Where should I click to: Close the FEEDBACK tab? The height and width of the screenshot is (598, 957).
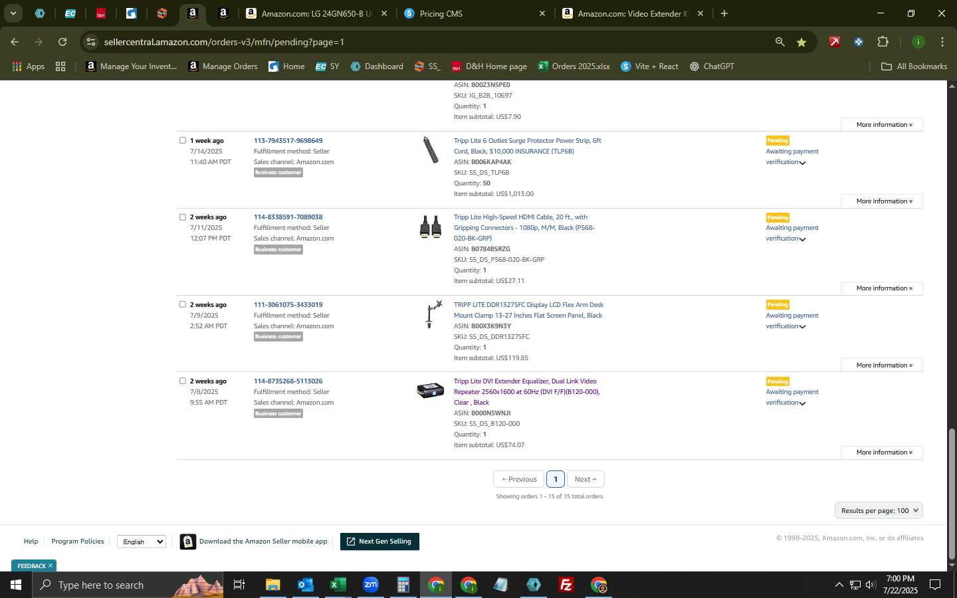point(51,565)
